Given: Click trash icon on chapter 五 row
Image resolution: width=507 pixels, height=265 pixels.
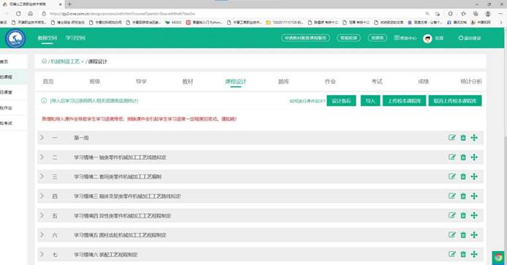Looking at the screenshot, I should pos(463,215).
